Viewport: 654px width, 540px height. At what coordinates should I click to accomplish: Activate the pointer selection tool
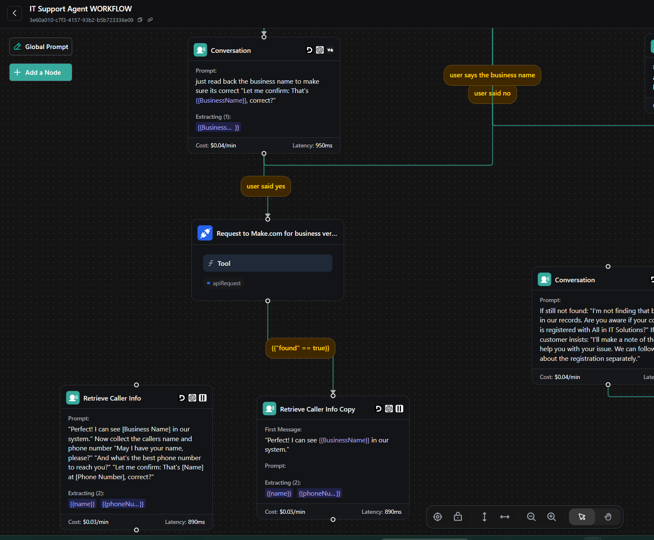point(582,517)
